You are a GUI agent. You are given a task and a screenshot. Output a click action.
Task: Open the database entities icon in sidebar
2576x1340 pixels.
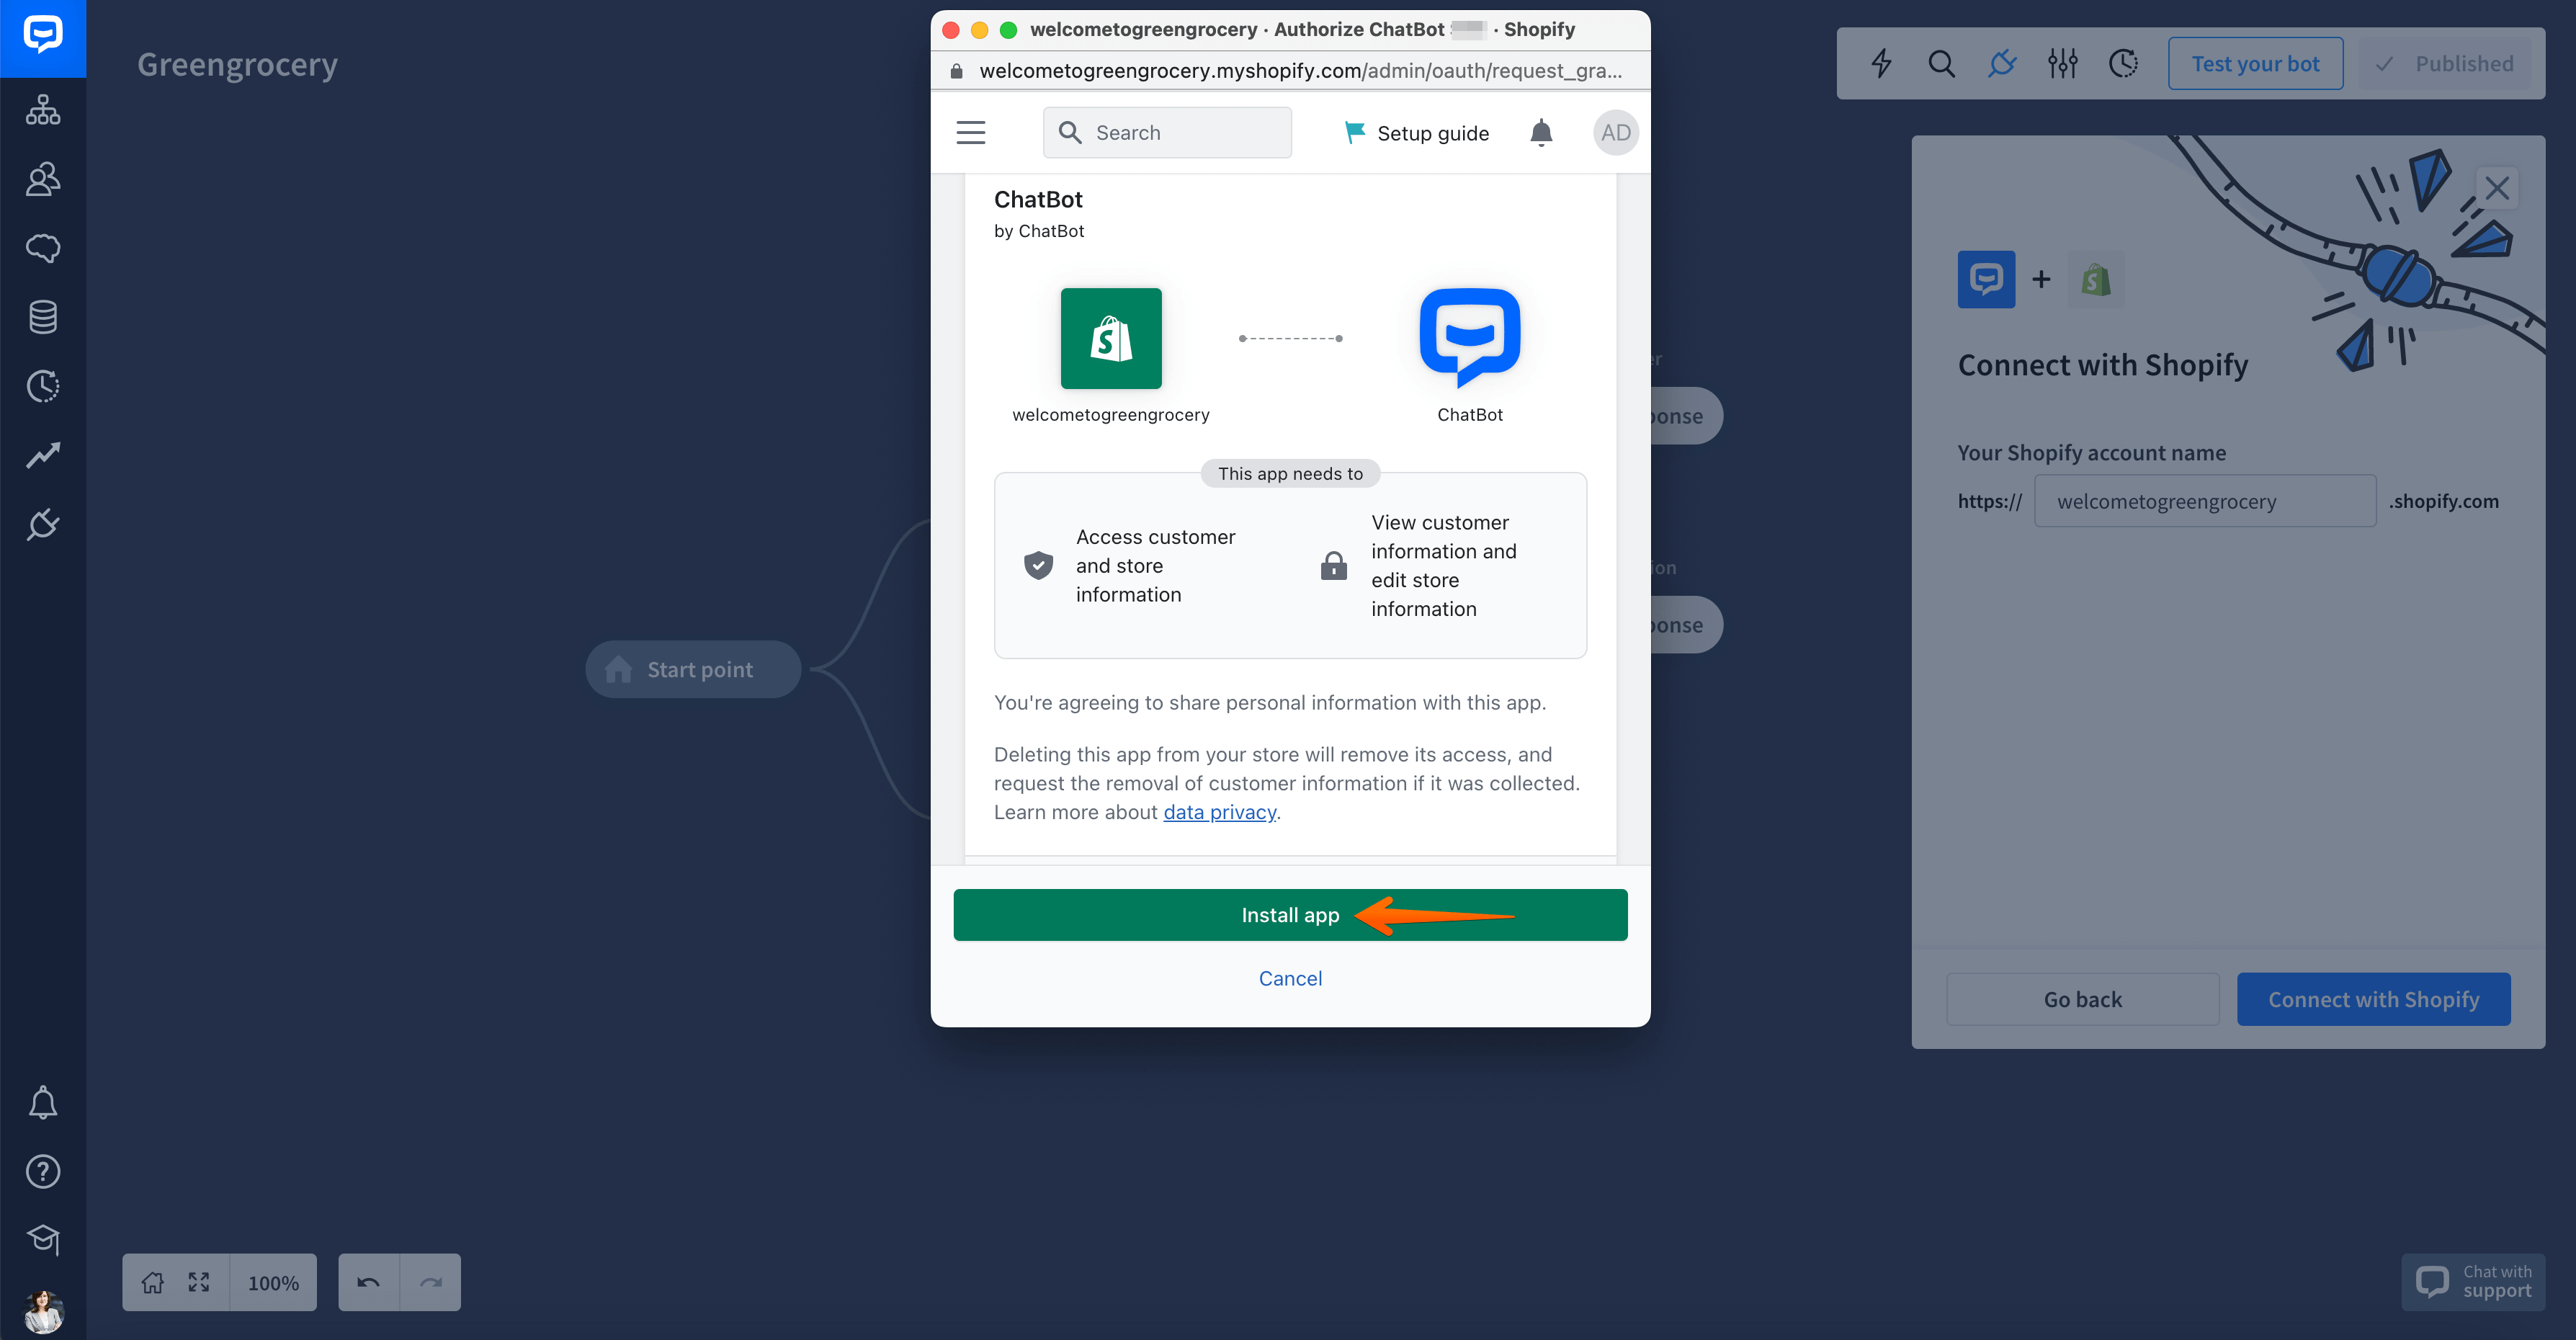[43, 317]
